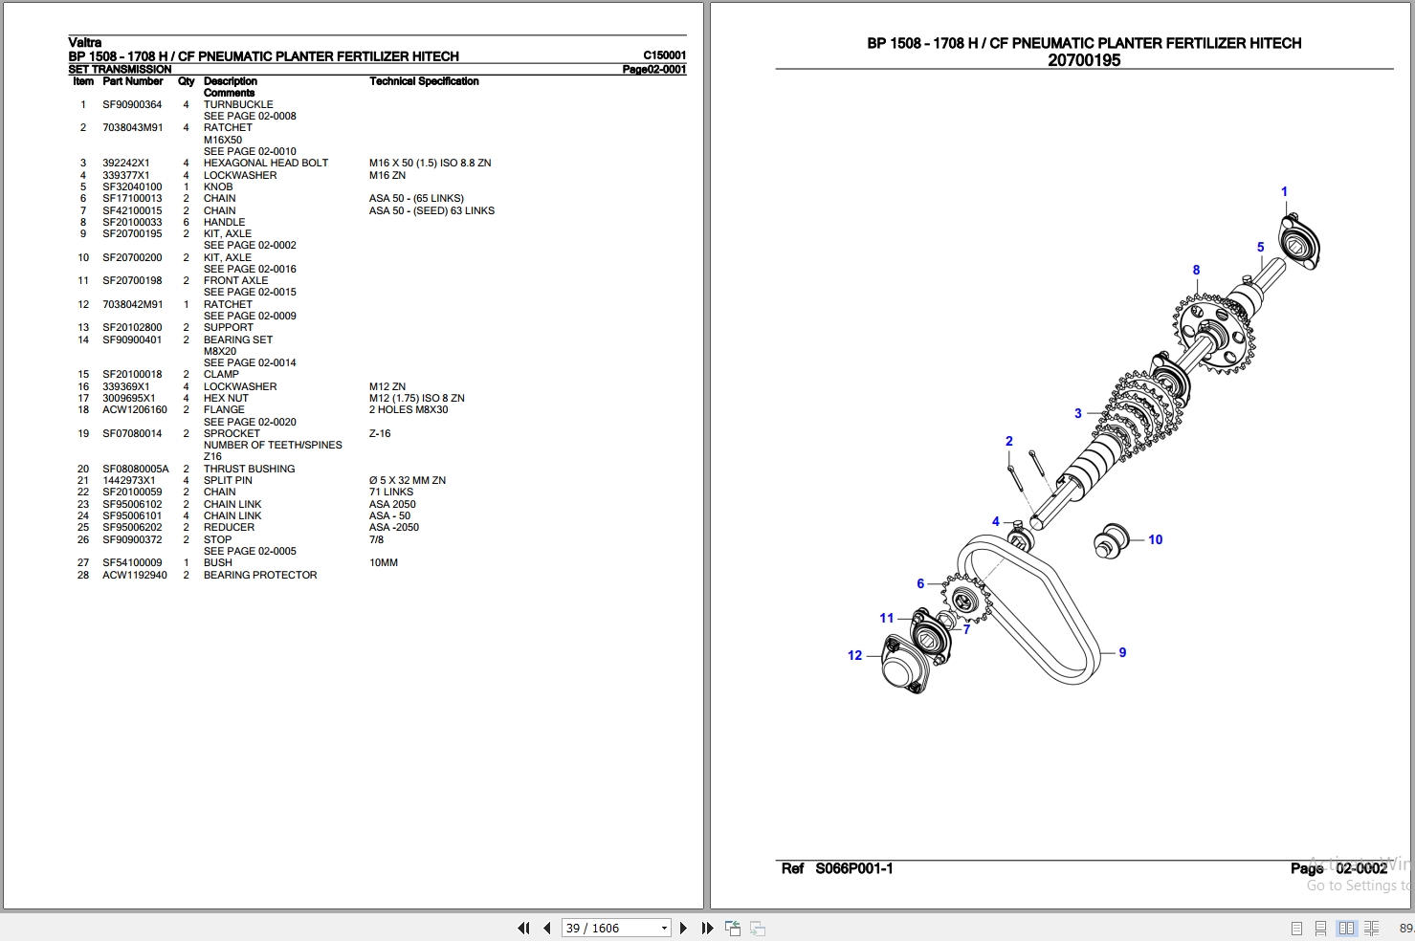Viewport: 1415px width, 941px height.
Task: Click the BEARING SET description
Action: coord(238,339)
